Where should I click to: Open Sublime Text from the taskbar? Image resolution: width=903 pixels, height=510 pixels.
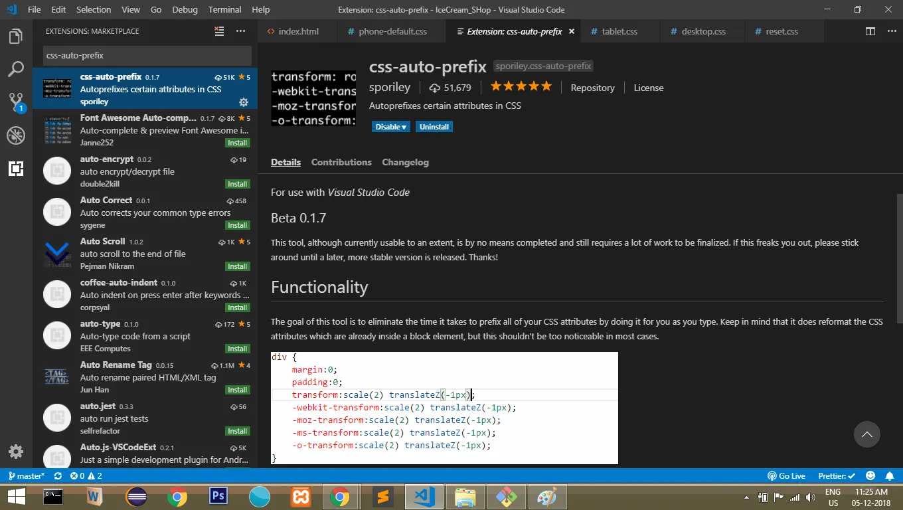point(382,496)
